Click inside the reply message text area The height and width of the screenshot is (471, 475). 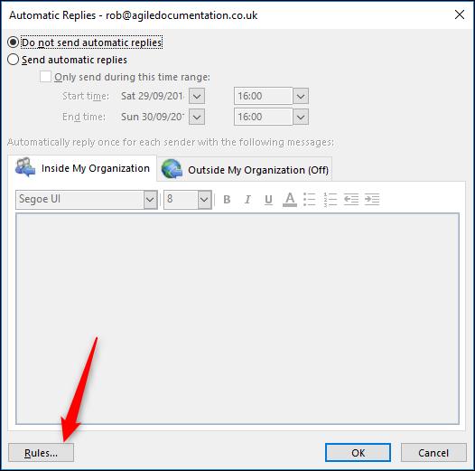(x=237, y=318)
